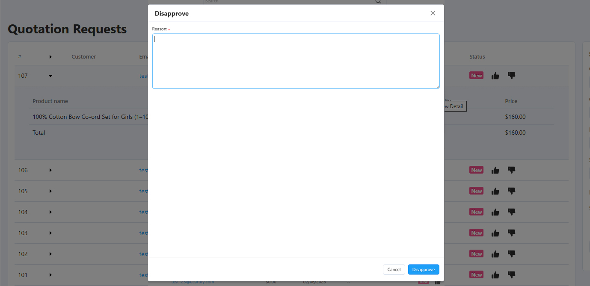Click thumbs up for request 106

coord(495,170)
